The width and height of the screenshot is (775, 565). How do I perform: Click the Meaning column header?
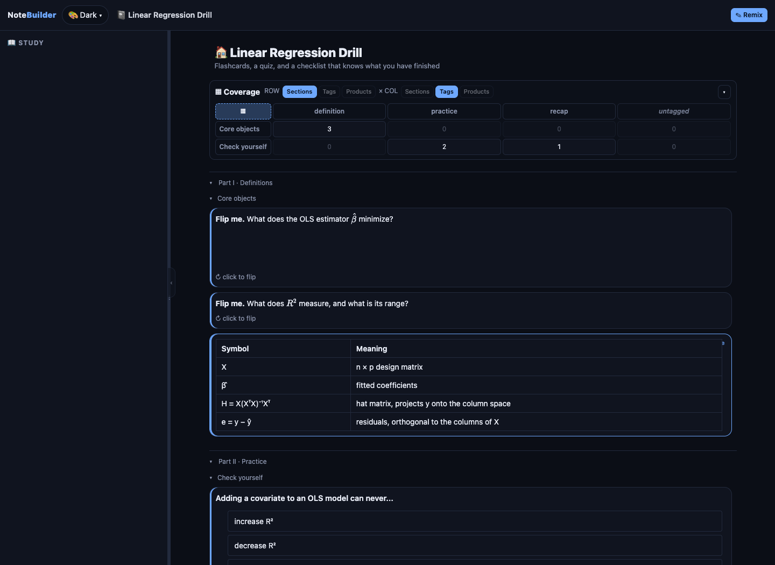click(536, 349)
